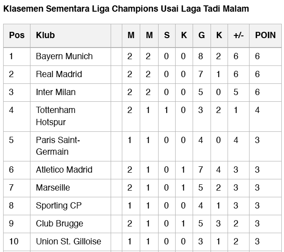Click the Atletico Madrid club name
Viewport: 284px width, 252px height.
point(64,169)
